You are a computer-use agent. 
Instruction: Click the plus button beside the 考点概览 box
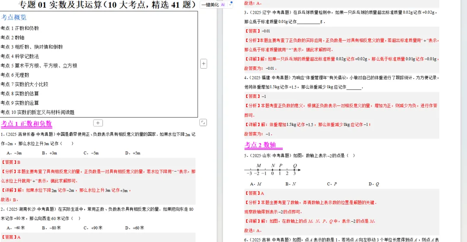pyautogui.click(x=204, y=64)
